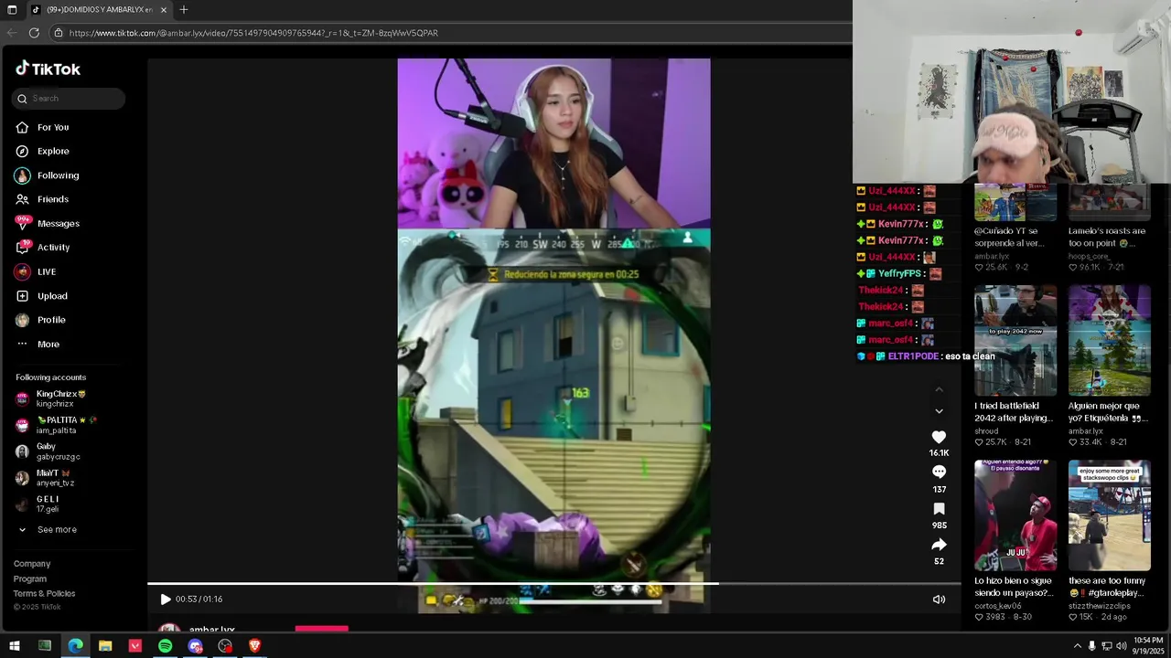The image size is (1171, 658).
Task: Share the video with arrow icon
Action: (939, 545)
